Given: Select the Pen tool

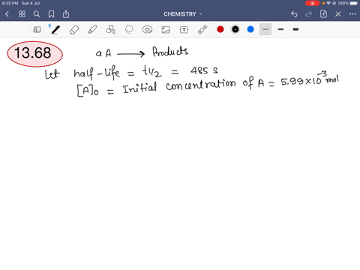Looking at the screenshot, I should [x=55, y=29].
